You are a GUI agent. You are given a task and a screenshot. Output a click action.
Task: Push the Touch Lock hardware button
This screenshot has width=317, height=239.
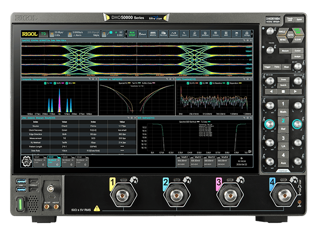coord(290,19)
